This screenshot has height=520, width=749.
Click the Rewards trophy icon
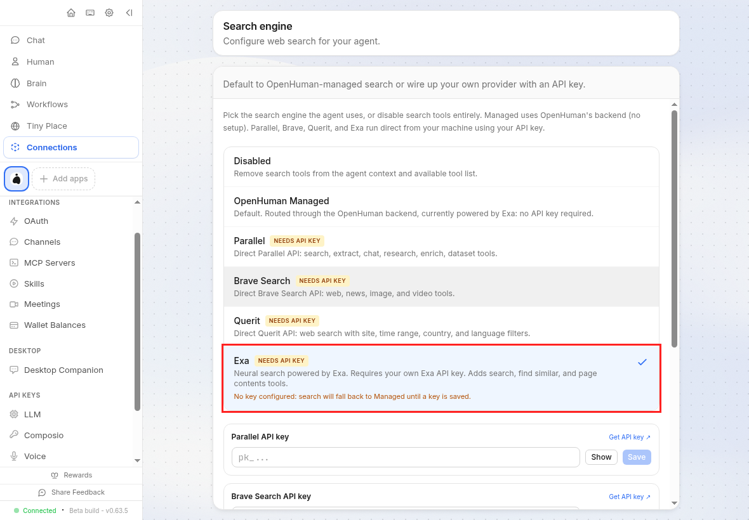point(55,476)
